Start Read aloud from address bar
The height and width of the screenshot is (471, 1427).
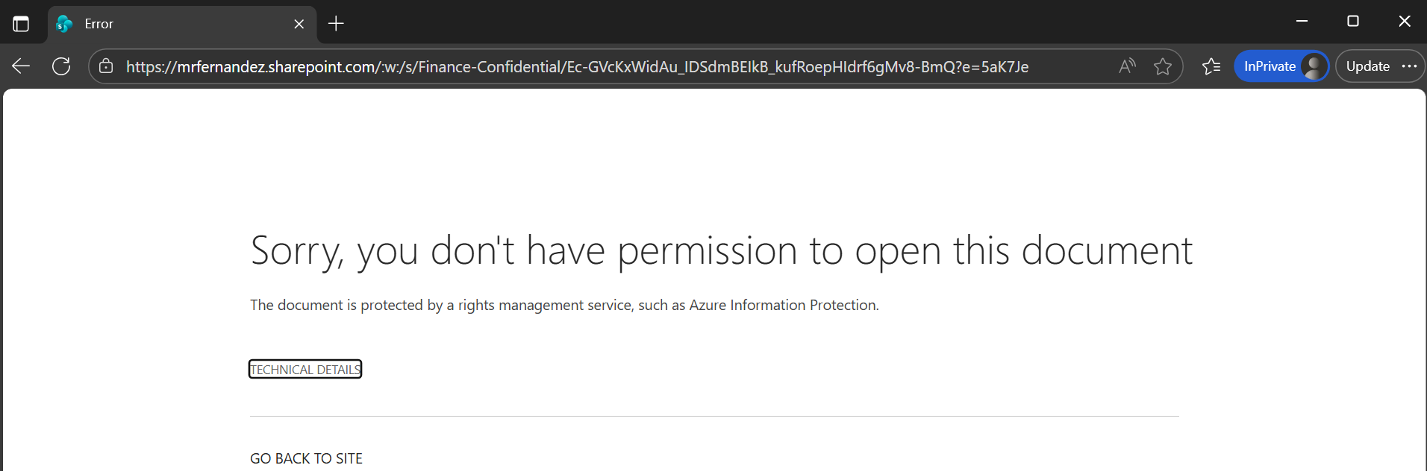click(1127, 66)
